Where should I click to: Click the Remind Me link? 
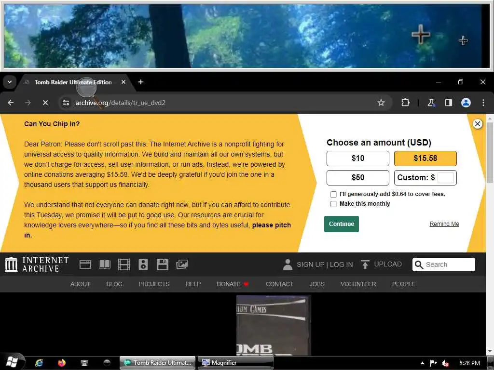pyautogui.click(x=444, y=224)
